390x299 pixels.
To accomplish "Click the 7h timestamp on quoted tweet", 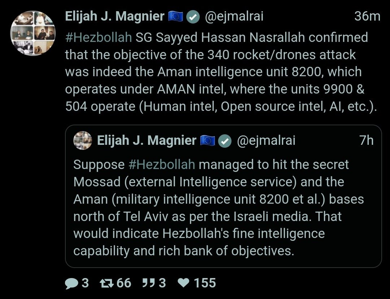I will click(x=367, y=140).
